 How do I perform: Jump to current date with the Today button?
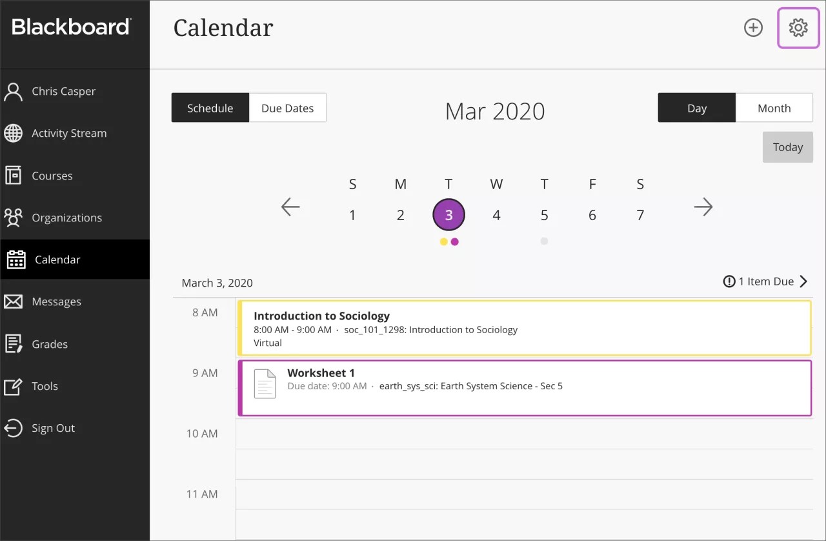click(x=787, y=147)
